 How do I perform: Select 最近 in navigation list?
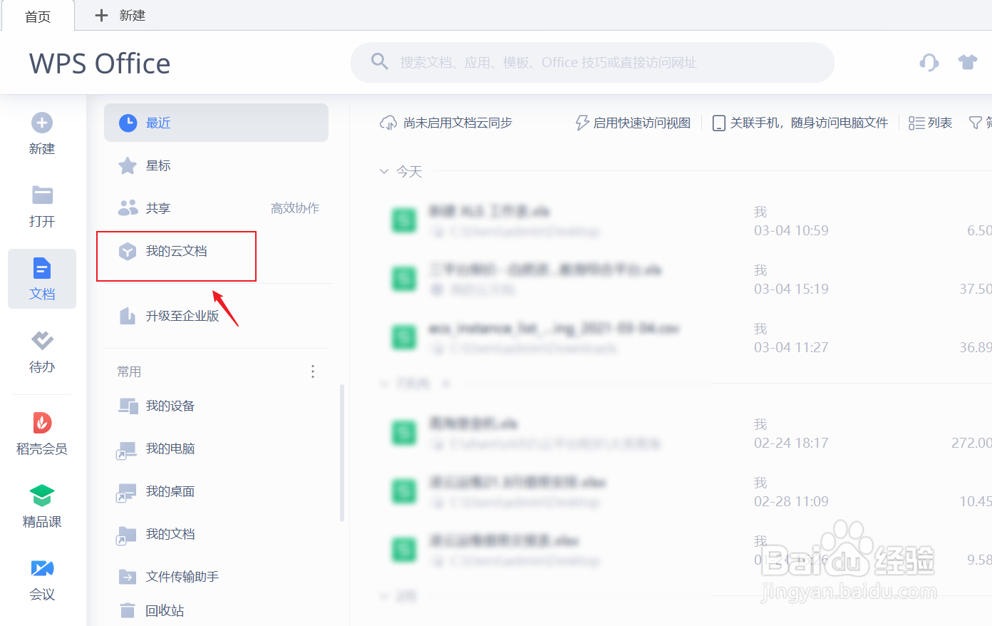coord(216,123)
